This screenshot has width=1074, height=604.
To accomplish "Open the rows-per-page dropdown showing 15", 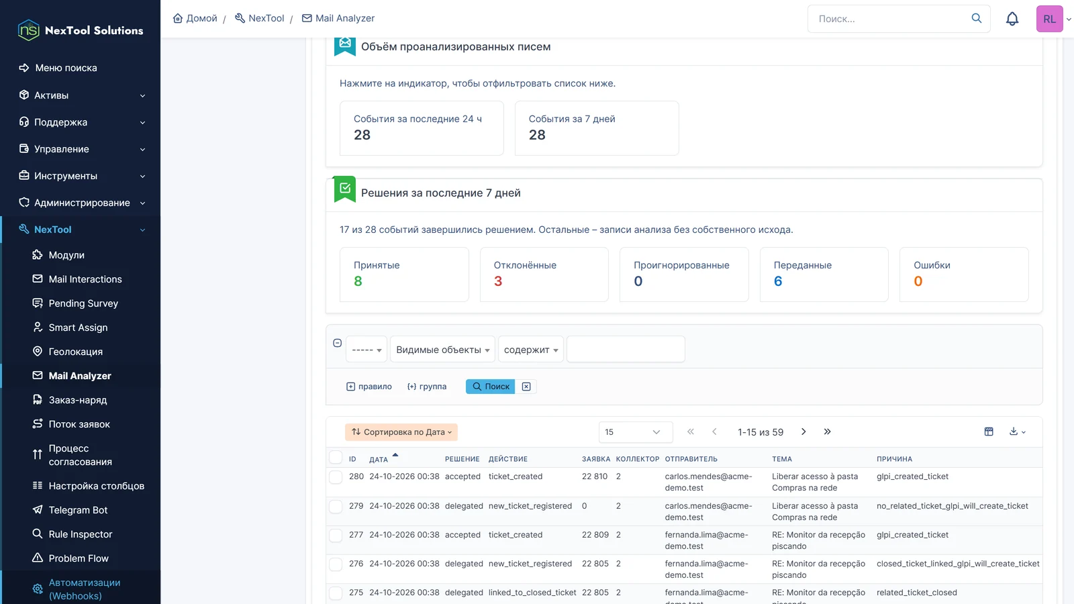I will click(636, 432).
